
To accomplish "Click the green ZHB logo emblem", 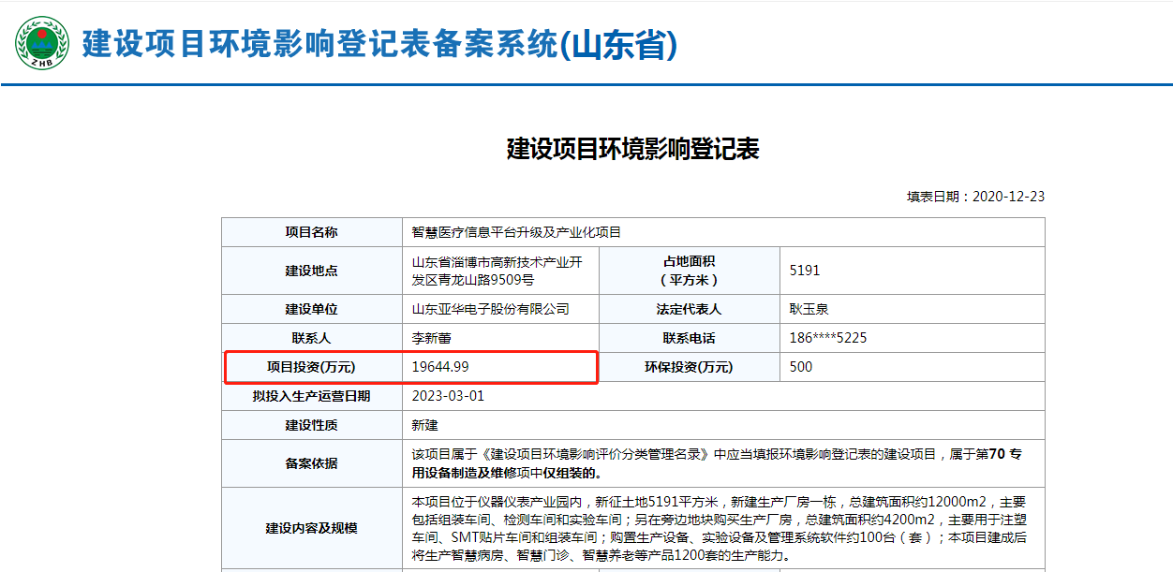I will point(41,43).
